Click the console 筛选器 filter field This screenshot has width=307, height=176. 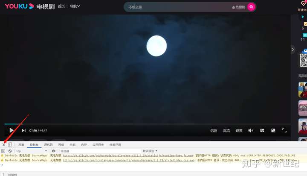click(100, 151)
